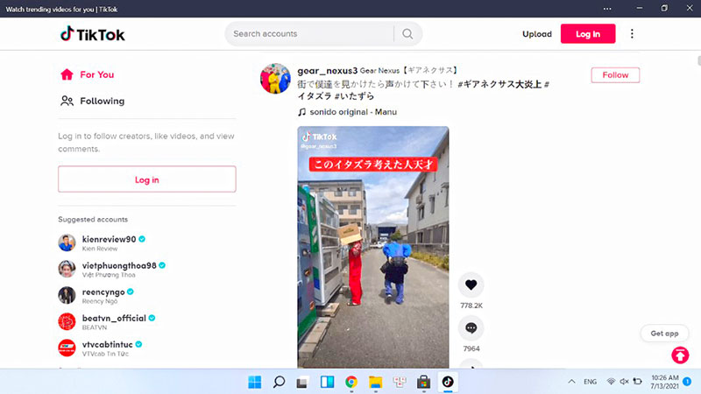This screenshot has height=394, width=701.
Task: Focus the Search accounts input field
Action: 311,34
